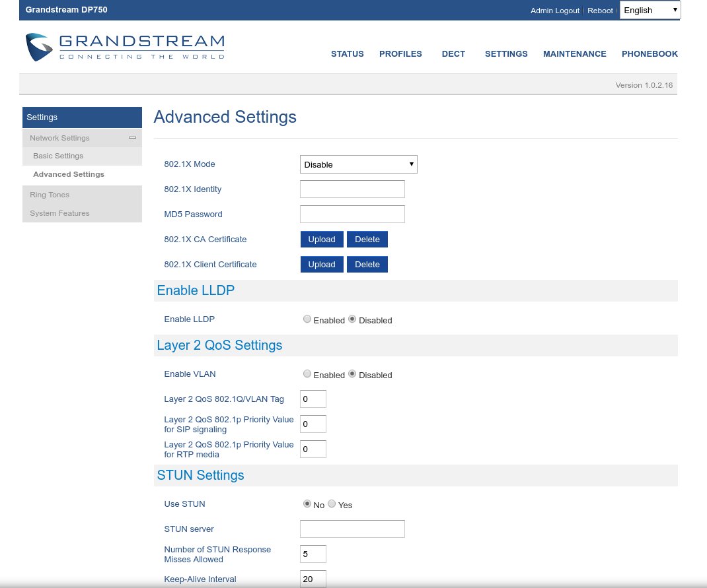Open the PROFILES menu

[400, 54]
